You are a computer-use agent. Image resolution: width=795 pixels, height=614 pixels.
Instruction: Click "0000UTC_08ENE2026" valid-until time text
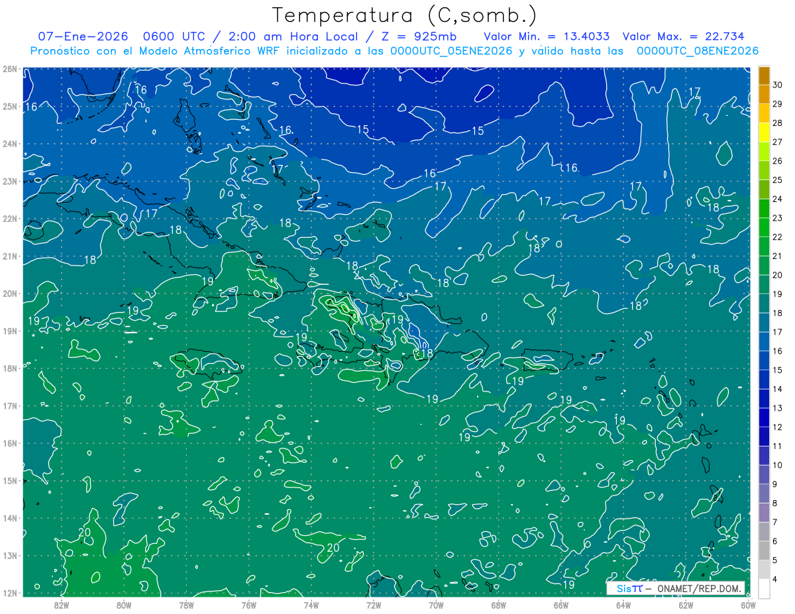698,51
